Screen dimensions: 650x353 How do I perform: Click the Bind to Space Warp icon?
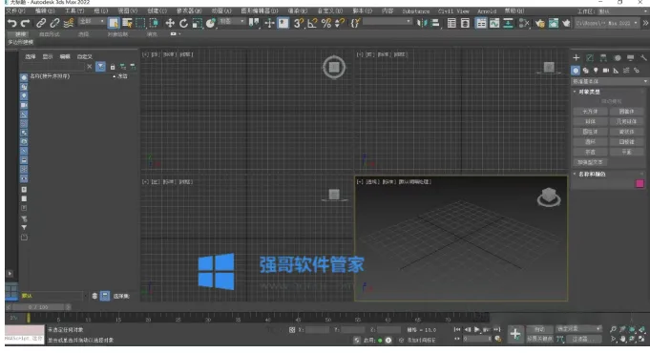pyautogui.click(x=69, y=23)
